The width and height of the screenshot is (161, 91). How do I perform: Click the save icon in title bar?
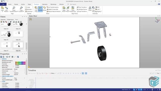click(2, 1)
